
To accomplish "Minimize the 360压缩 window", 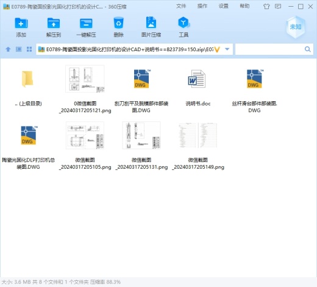I will (x=291, y=7).
